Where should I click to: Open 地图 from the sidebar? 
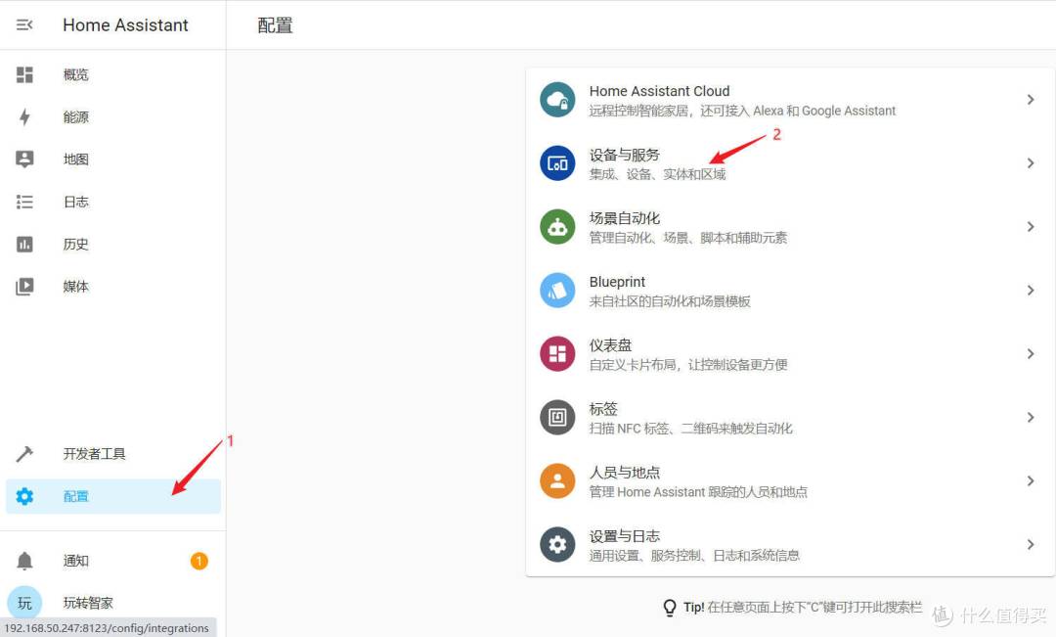point(113,159)
